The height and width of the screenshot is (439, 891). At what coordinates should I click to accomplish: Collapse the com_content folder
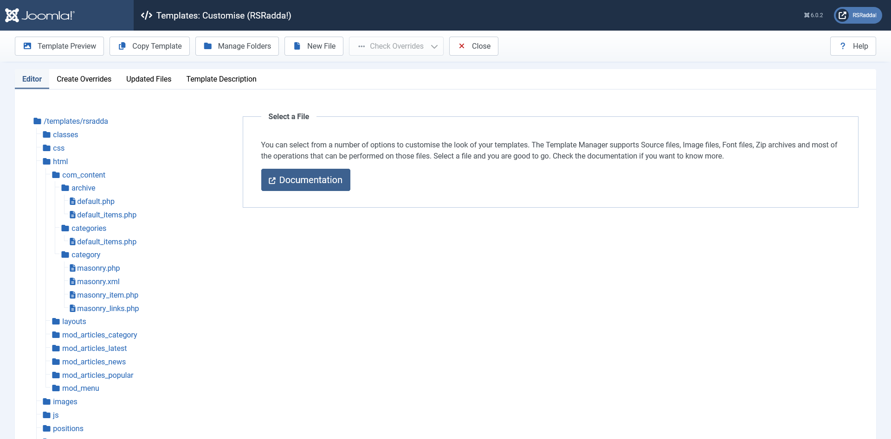tap(84, 175)
